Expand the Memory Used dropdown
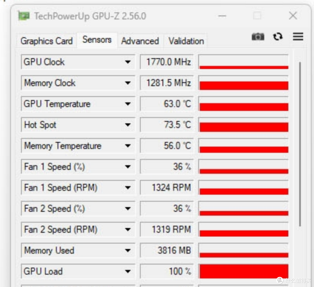 [x=128, y=250]
